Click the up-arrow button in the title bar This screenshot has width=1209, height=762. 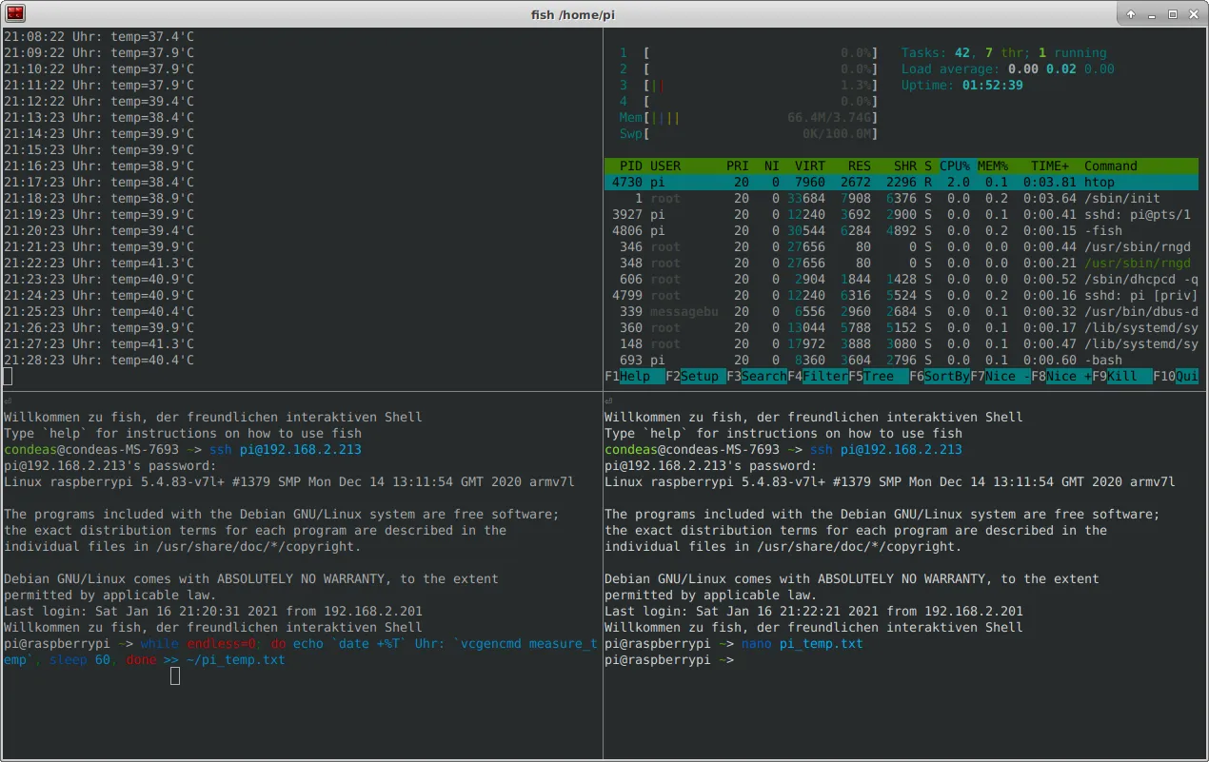(1131, 14)
